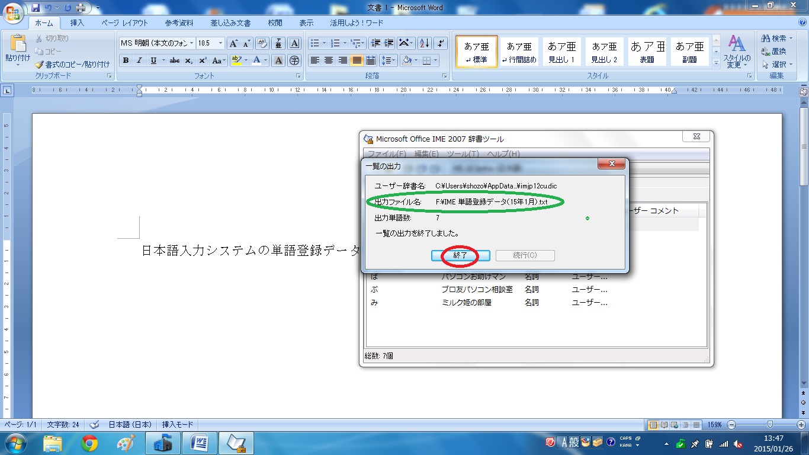Click the Clear Formatting icon
Viewport: 809px width, 455px height.
[x=262, y=43]
